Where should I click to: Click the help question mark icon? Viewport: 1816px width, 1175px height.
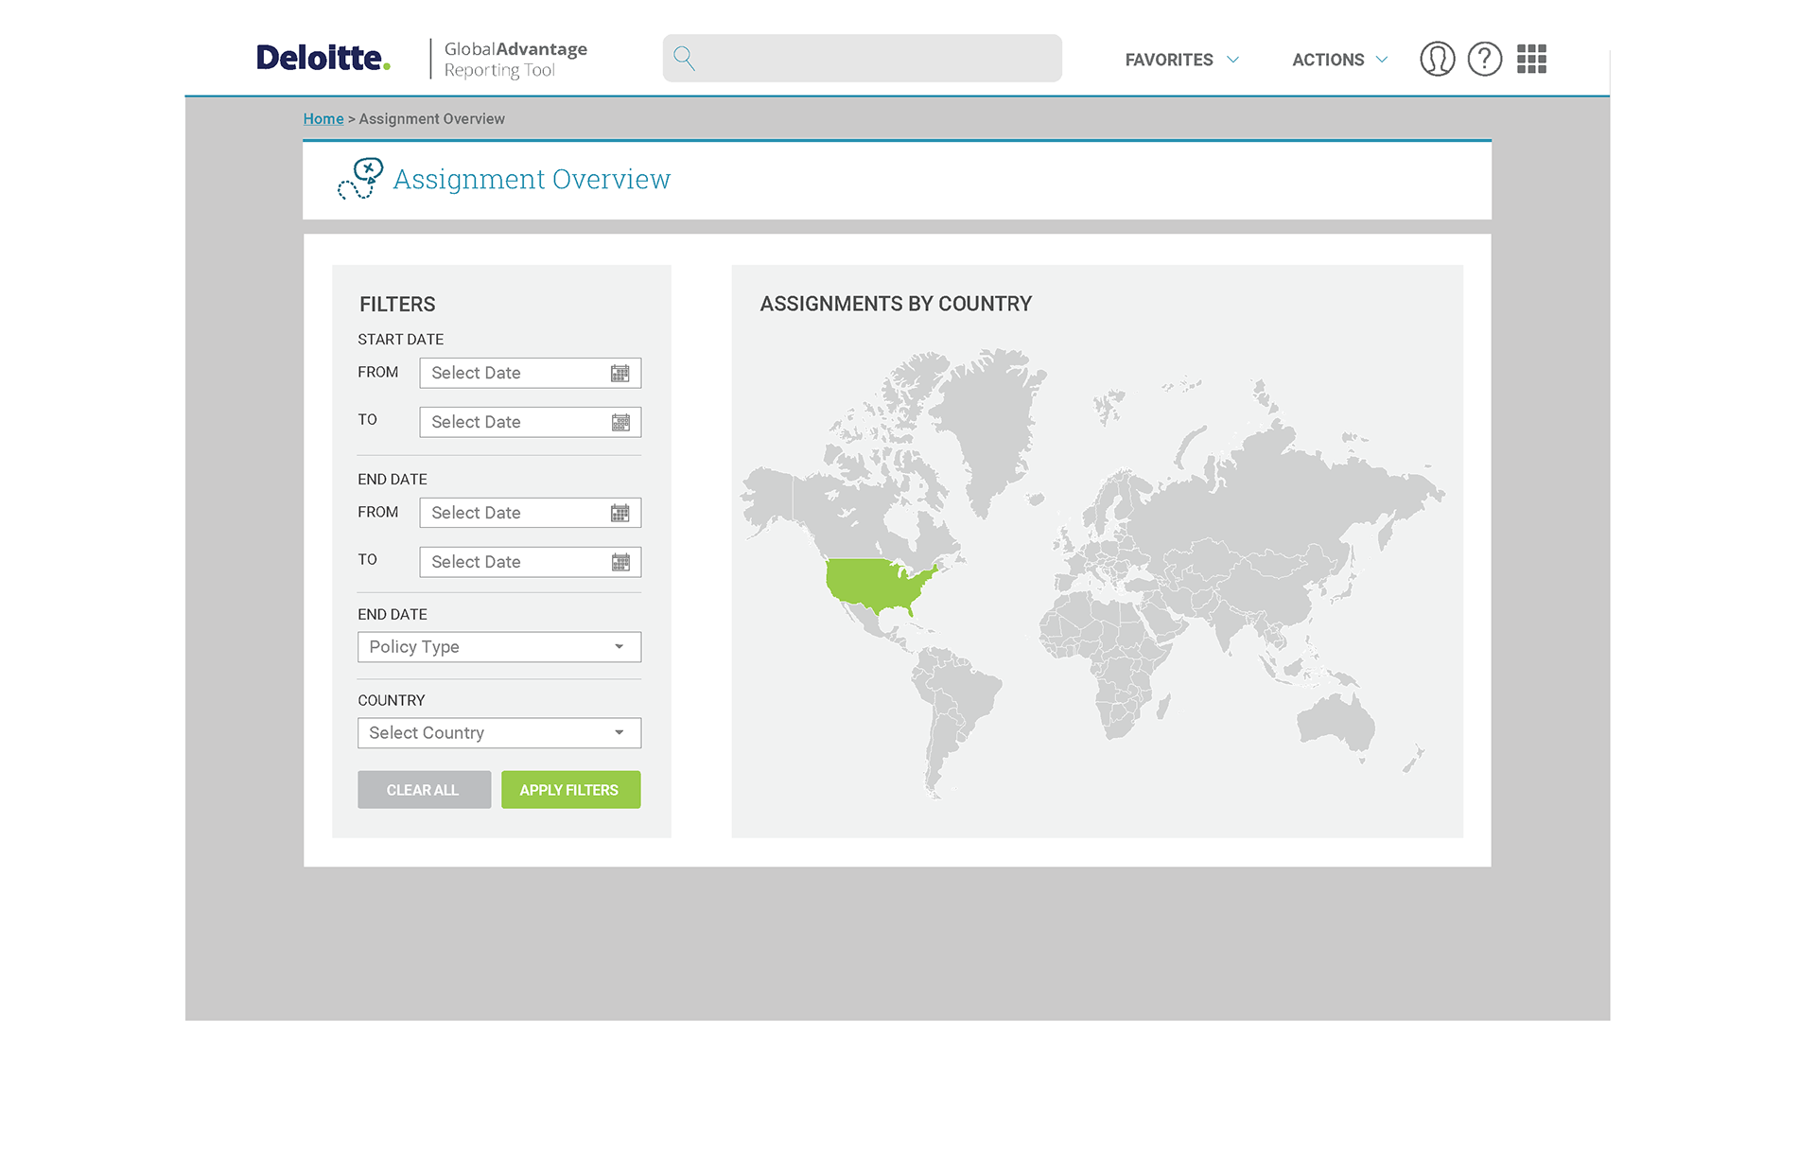click(x=1484, y=59)
